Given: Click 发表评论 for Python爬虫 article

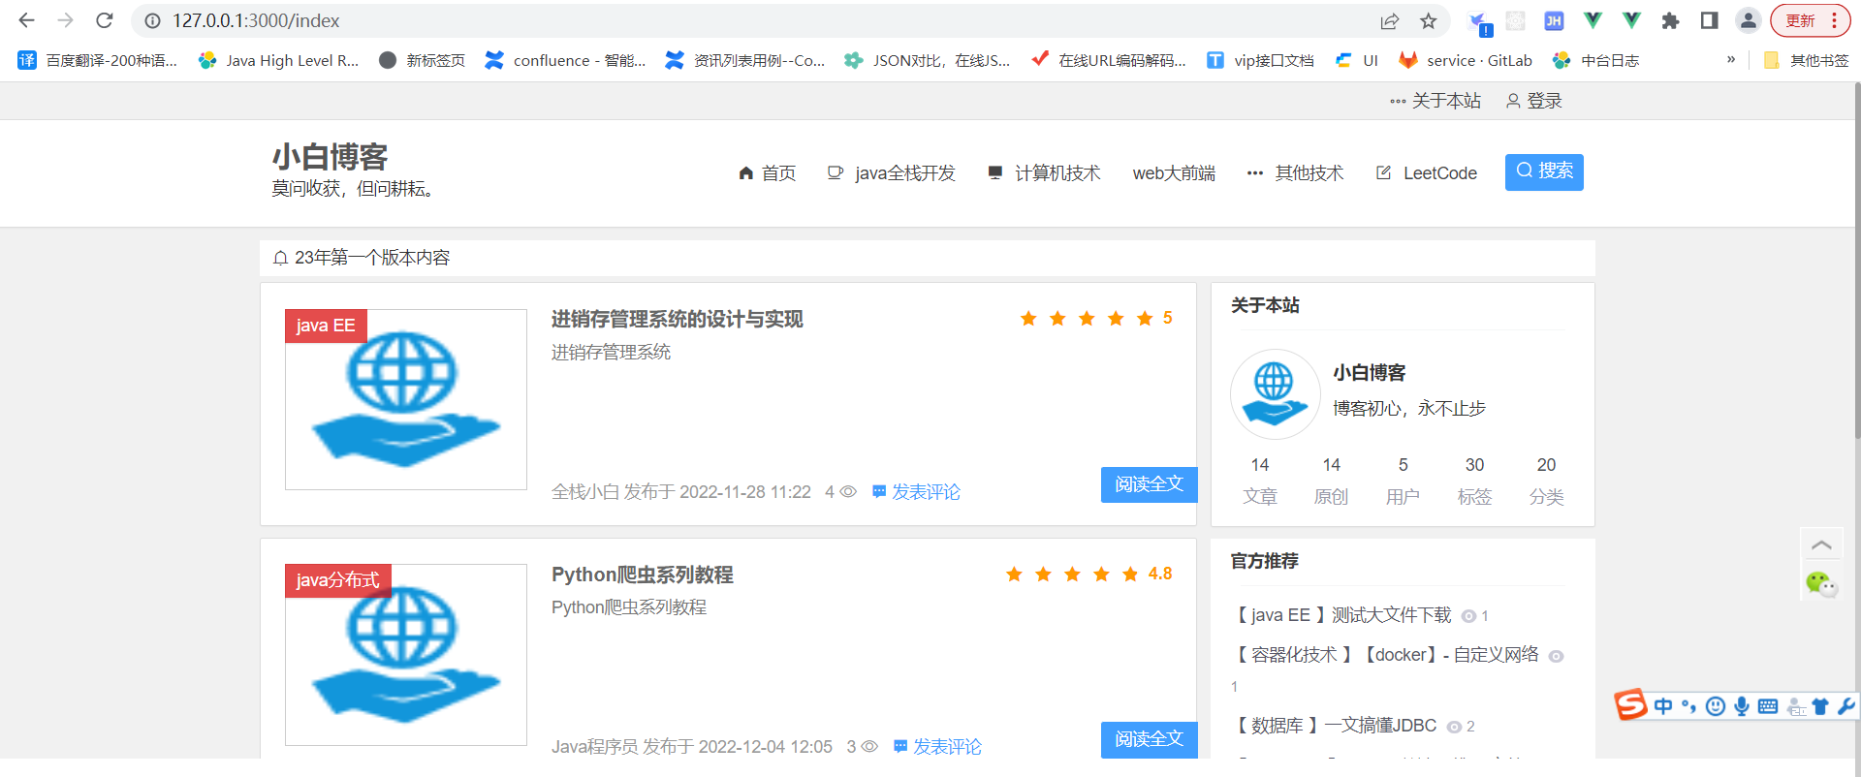Looking at the screenshot, I should (937, 746).
